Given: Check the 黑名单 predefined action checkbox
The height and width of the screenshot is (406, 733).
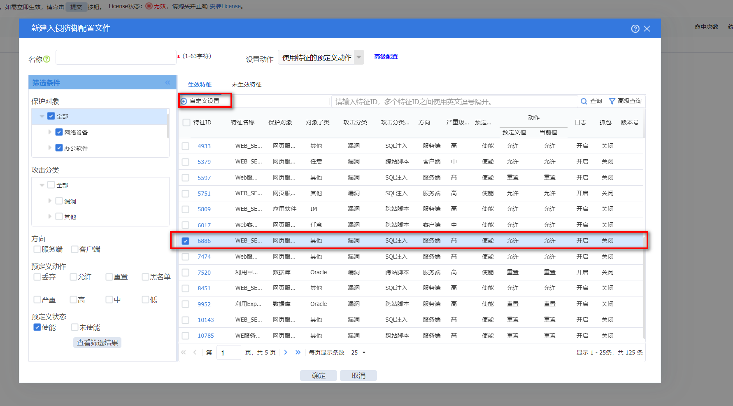Looking at the screenshot, I should [145, 277].
